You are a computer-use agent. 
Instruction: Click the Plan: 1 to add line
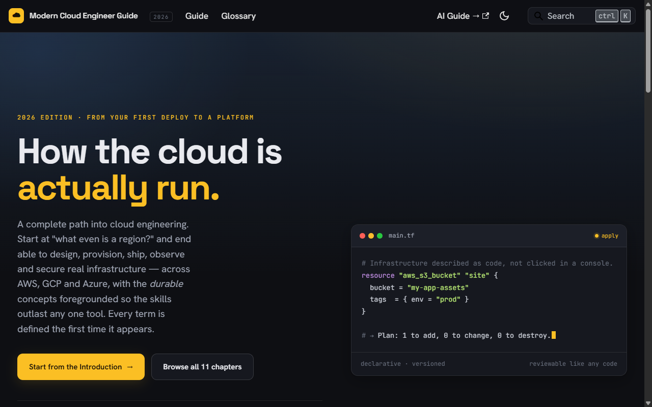pos(458,335)
